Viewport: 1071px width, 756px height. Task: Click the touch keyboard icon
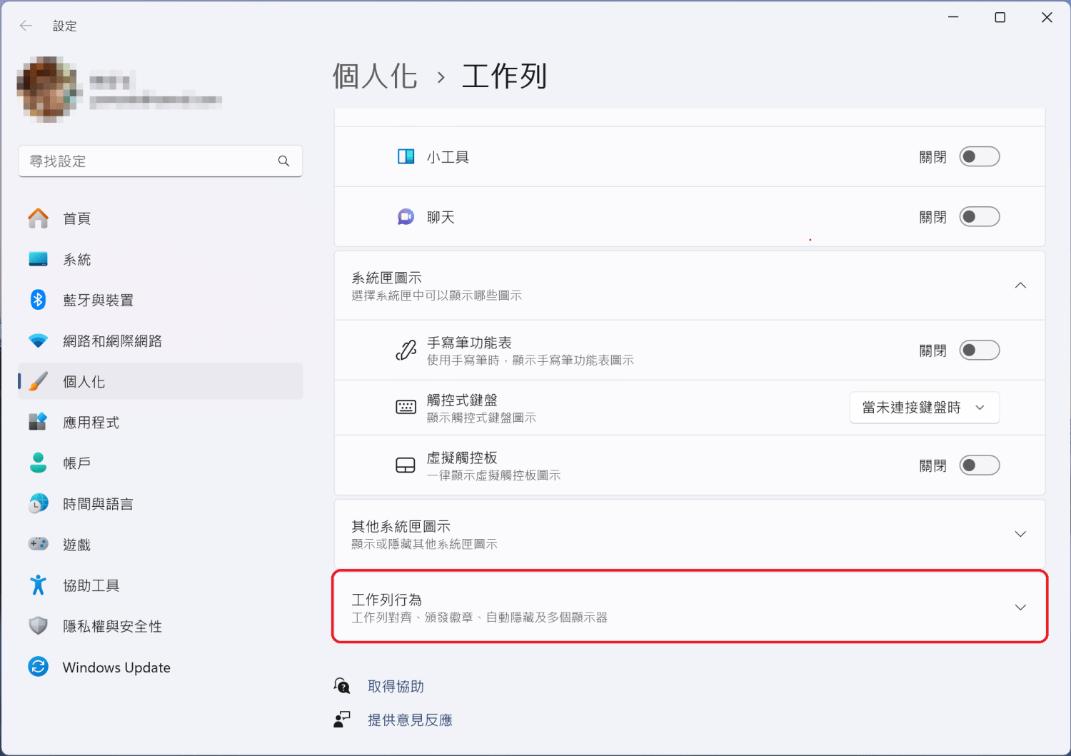406,407
